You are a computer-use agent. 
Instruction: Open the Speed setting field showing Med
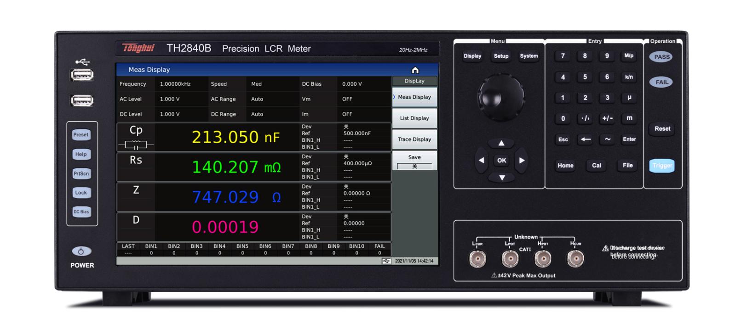point(257,84)
